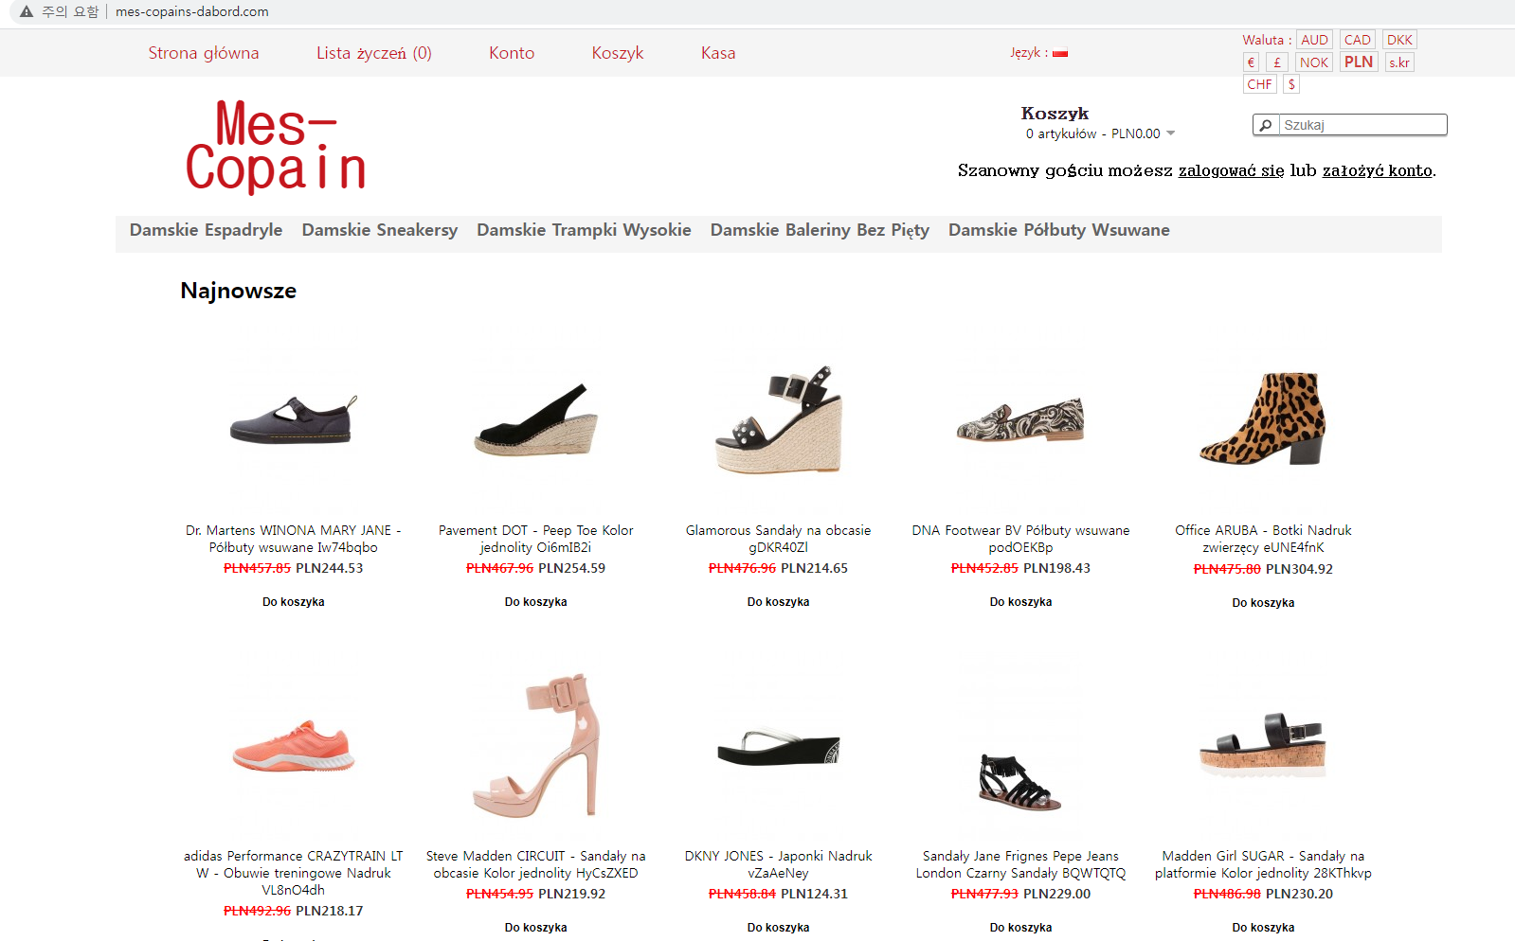Open Office ARUBA leopard boot image
The height and width of the screenshot is (941, 1515).
[x=1263, y=417]
